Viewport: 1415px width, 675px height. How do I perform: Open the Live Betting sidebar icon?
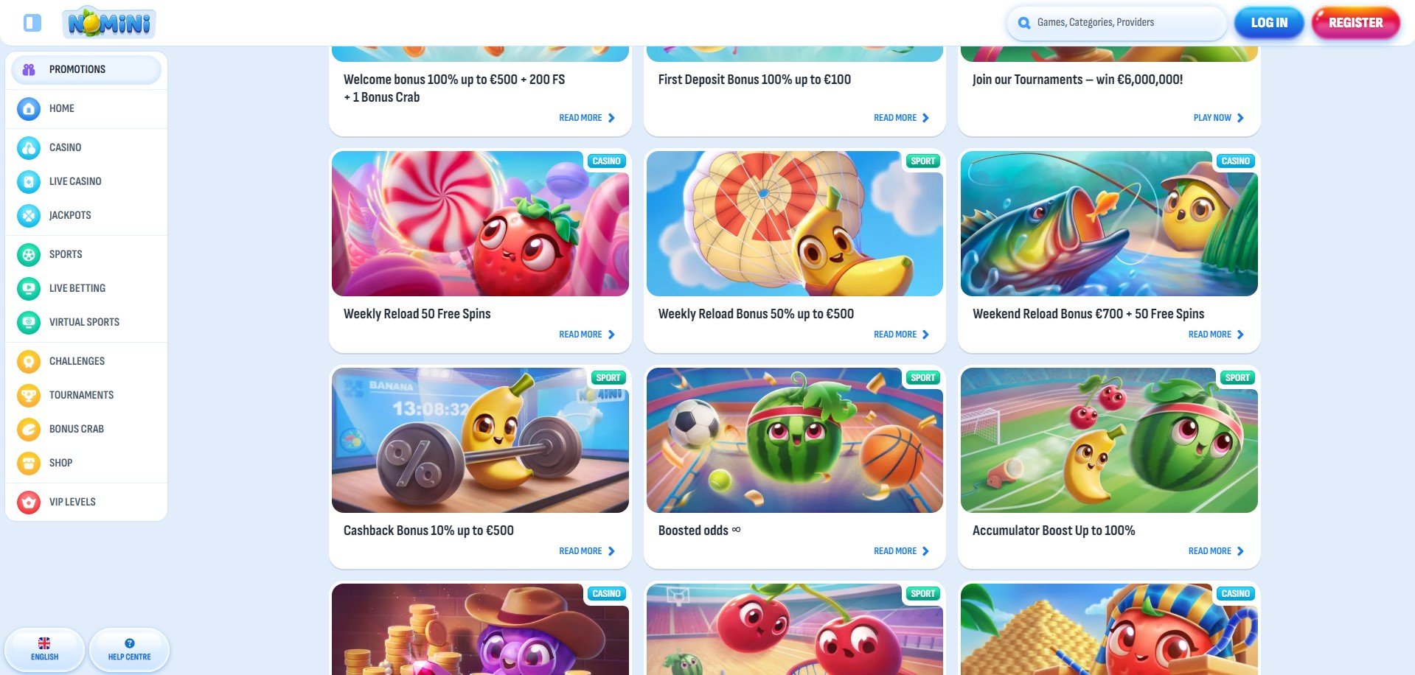coord(29,289)
